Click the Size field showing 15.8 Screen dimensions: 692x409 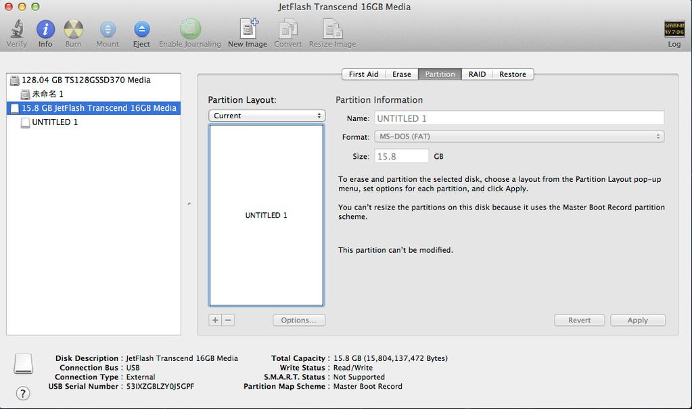coord(402,156)
